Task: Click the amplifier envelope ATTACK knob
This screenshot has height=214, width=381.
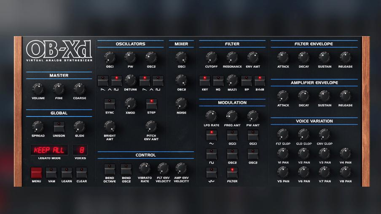Action: tap(283, 96)
